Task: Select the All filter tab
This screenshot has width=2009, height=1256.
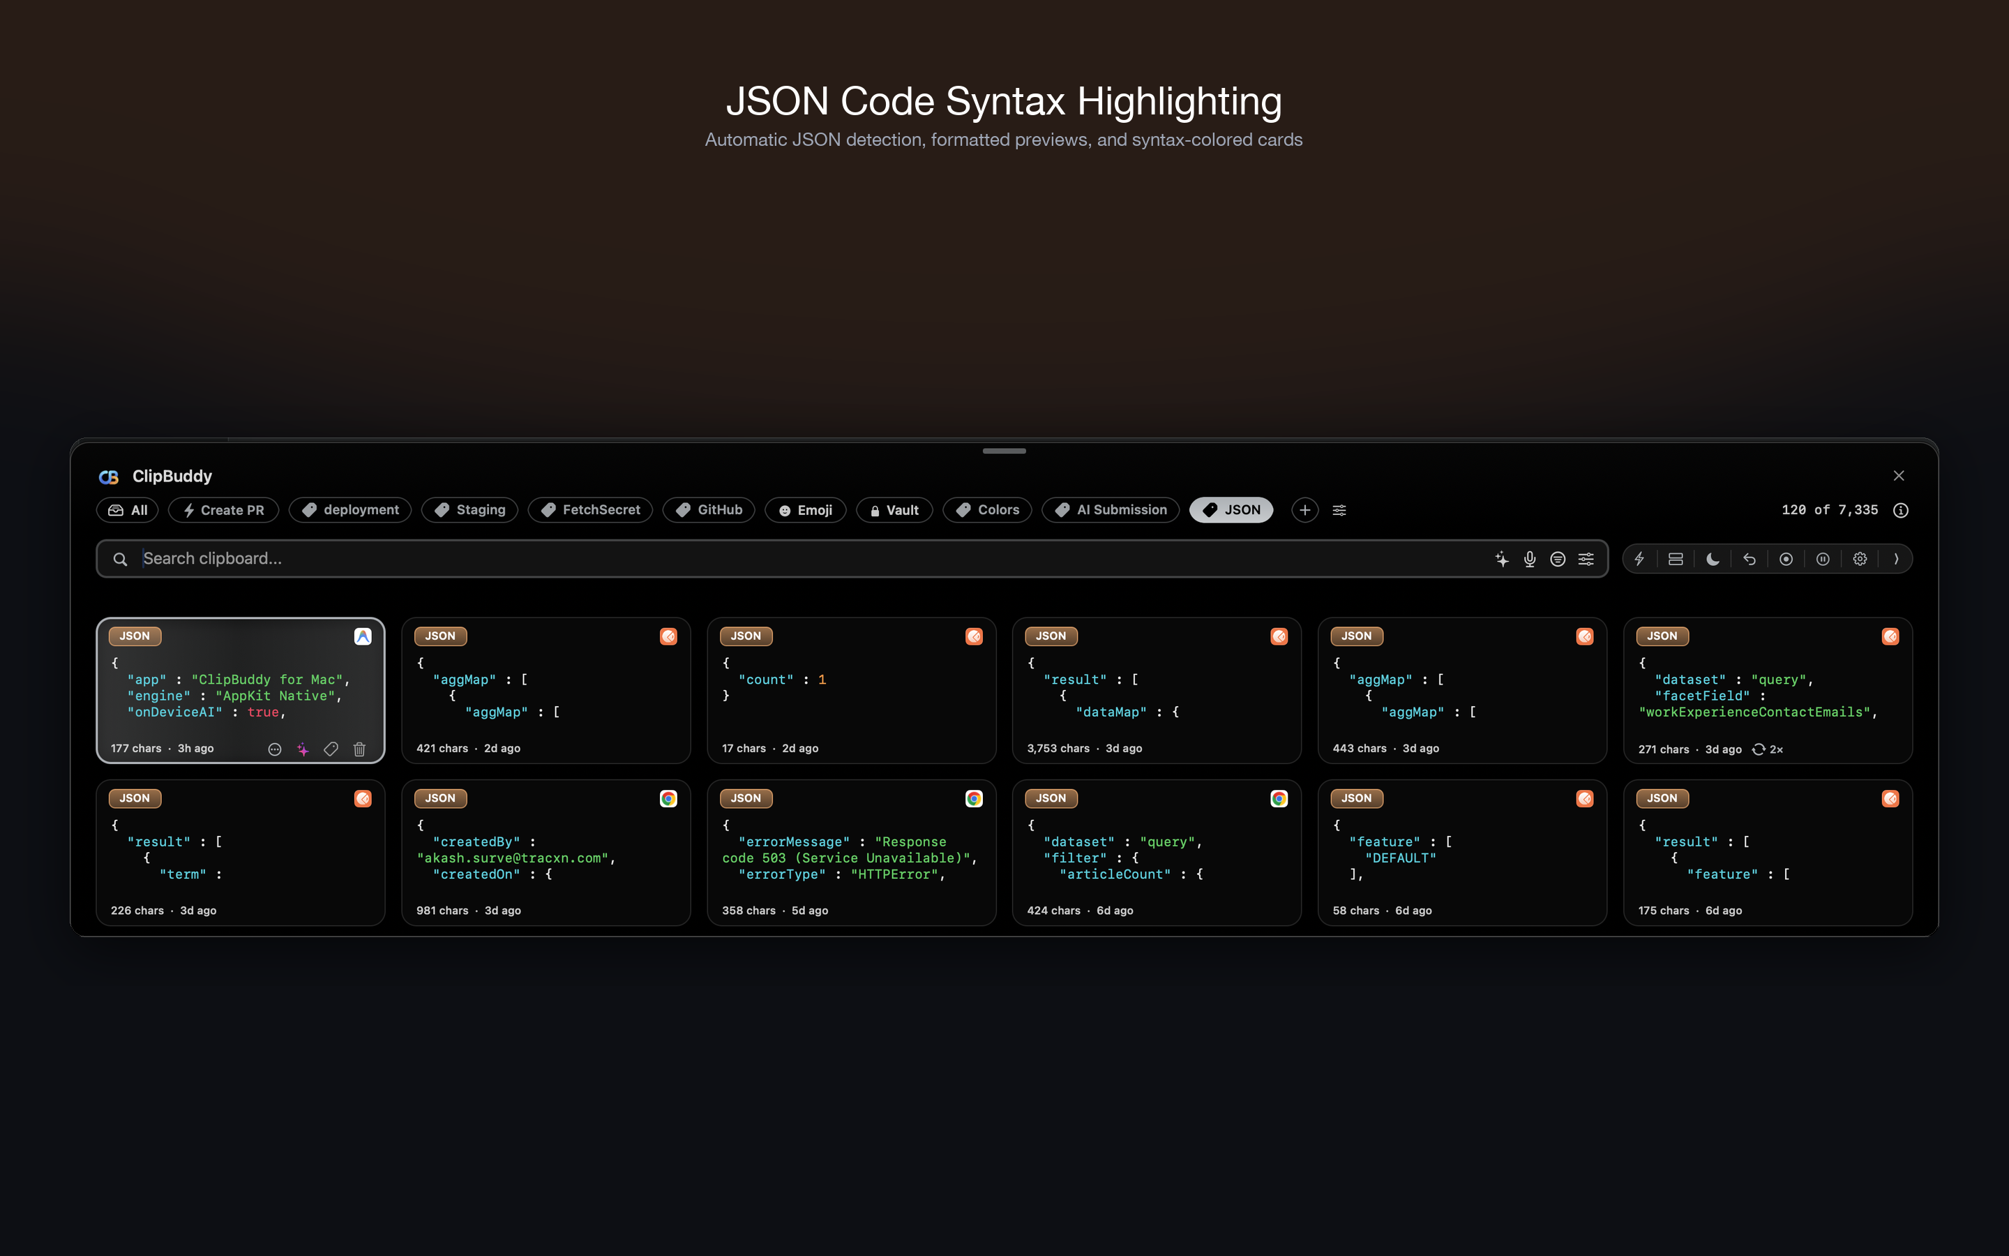Action: pyautogui.click(x=128, y=510)
